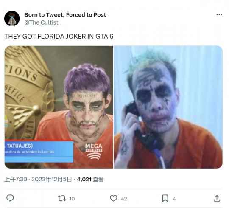The image size is (229, 208).
Task: Click the MEGA Noticias logo in left image
Action: [94, 151]
